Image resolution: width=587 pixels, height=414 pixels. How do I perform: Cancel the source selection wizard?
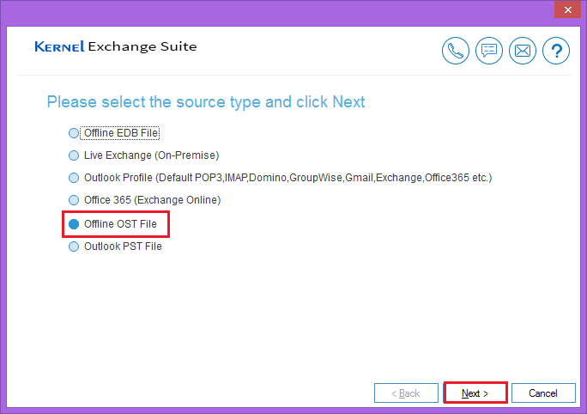pos(543,393)
